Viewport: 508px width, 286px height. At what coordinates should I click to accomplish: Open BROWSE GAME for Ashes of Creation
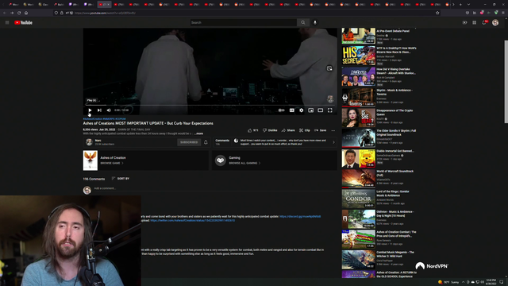112,163
